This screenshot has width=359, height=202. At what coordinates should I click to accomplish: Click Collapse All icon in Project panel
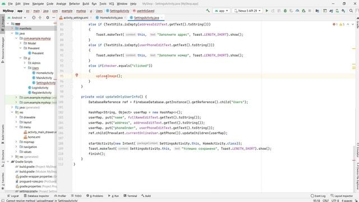tap(40, 17)
